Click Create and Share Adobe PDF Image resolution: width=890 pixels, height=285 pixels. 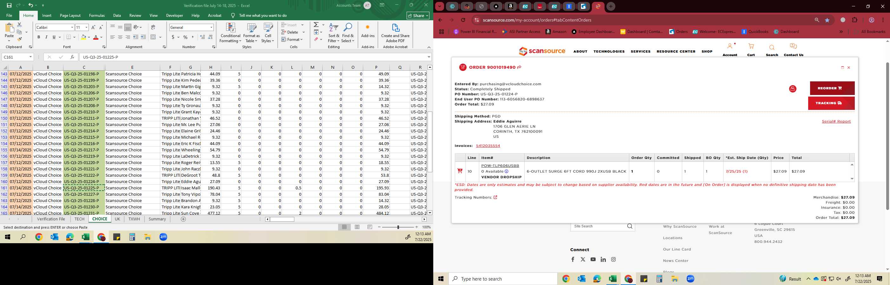click(395, 33)
